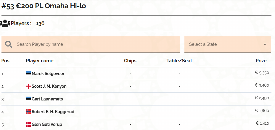Click the #53 €200 PL Omaha Hi-lo title

click(44, 6)
